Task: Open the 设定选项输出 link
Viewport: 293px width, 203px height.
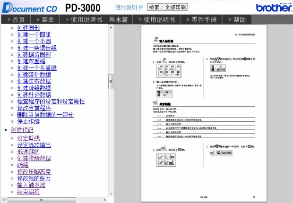Action: tap(34, 145)
